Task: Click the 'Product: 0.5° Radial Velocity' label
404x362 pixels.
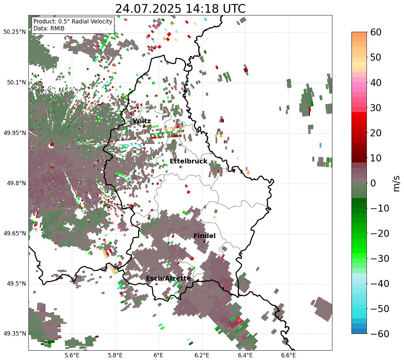Action: (73, 21)
